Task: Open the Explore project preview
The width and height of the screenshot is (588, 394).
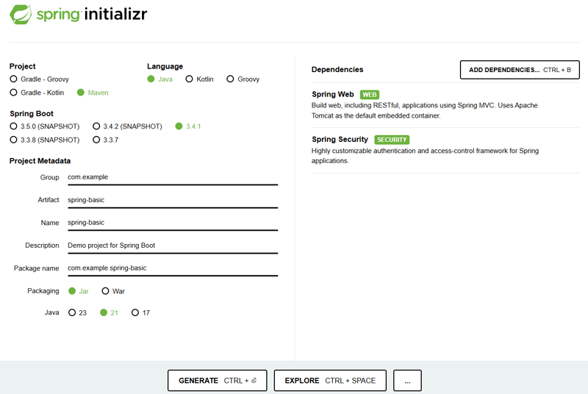Action: pyautogui.click(x=330, y=381)
